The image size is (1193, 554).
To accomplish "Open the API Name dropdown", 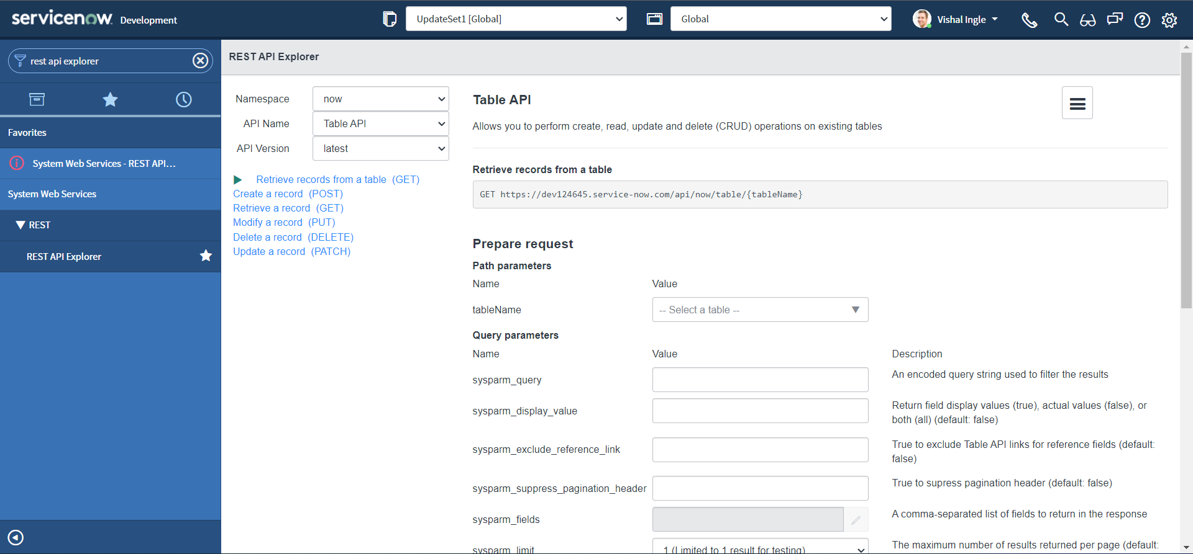I will (381, 123).
